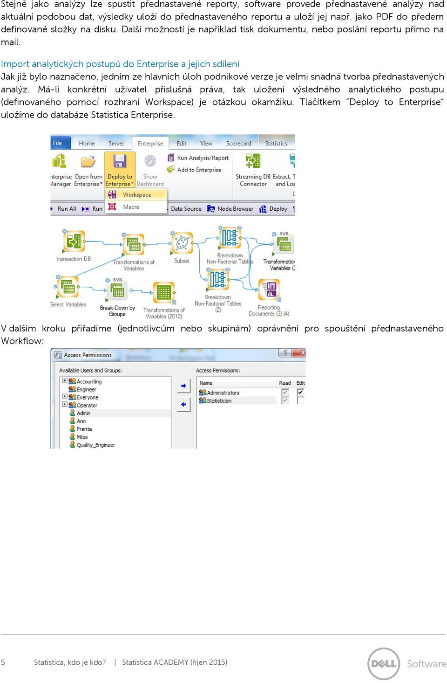Click the Streaming DB Connector icon
The height and width of the screenshot is (683, 447).
coord(253,161)
